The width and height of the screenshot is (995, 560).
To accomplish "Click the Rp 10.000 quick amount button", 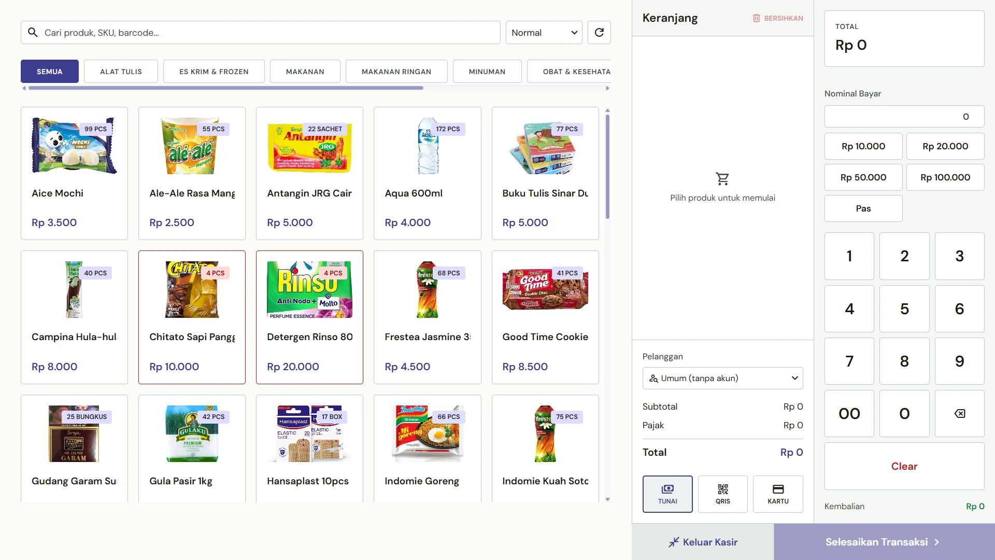I will (863, 146).
